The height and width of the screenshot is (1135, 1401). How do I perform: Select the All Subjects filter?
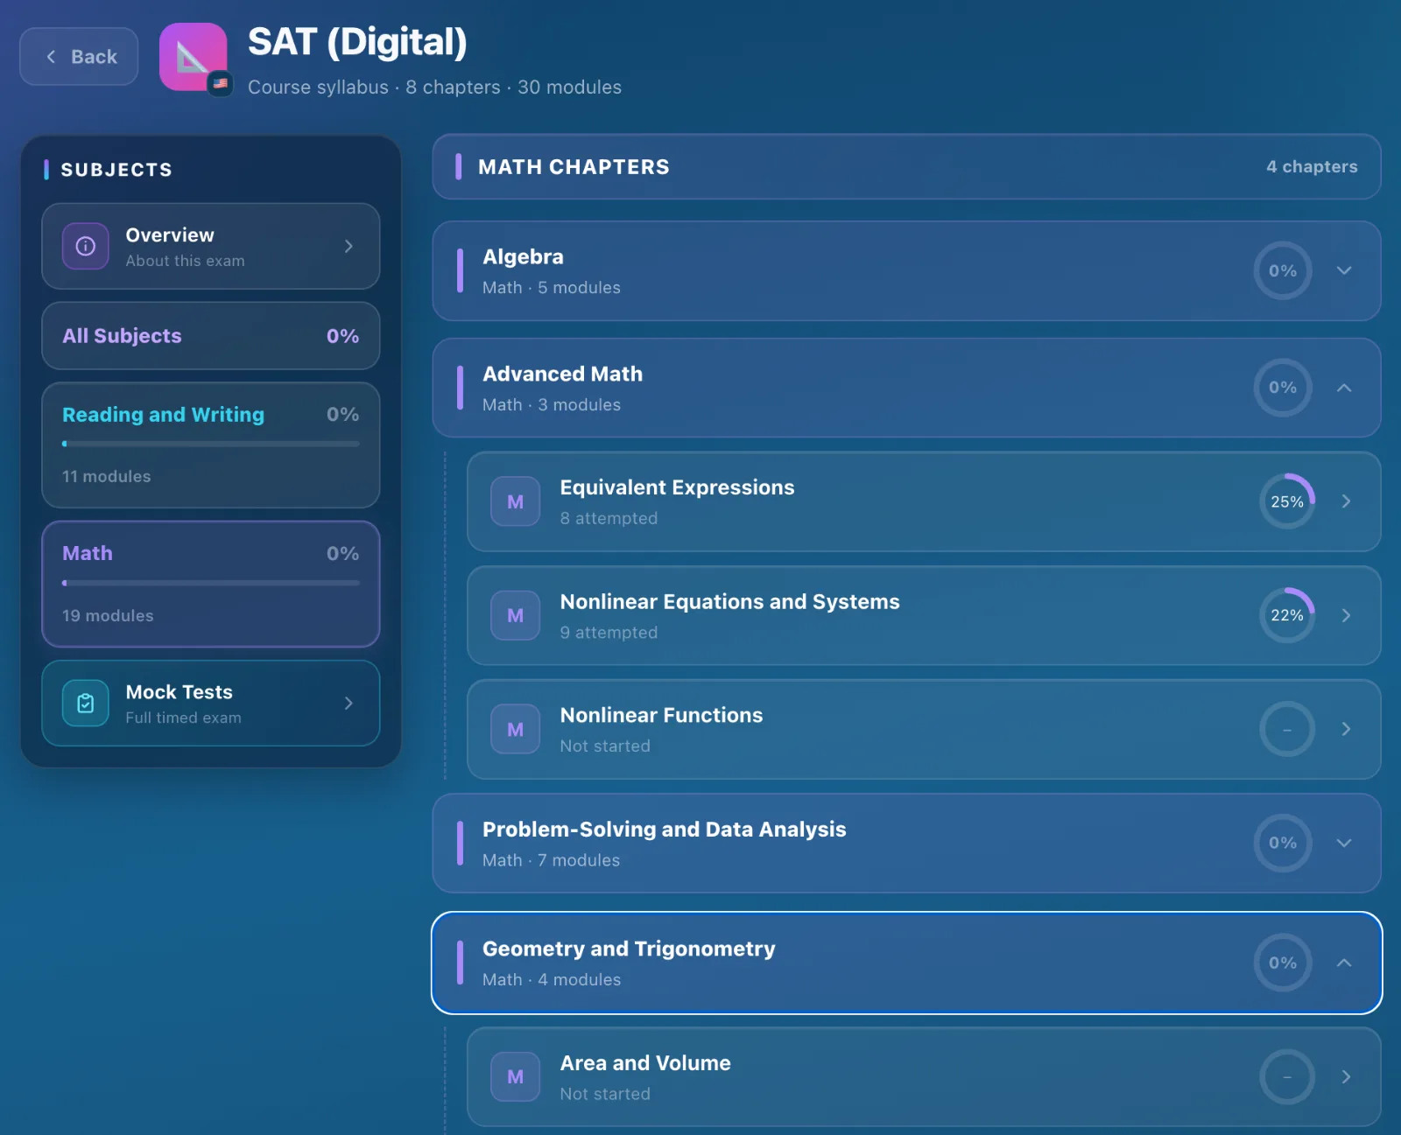211,336
